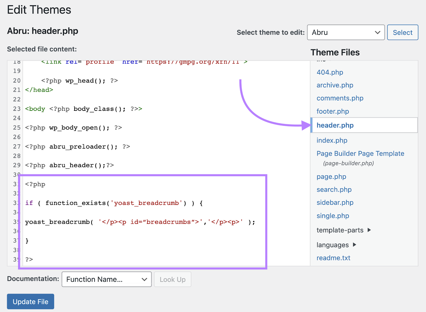Click the closing brace on line 37

[27, 241]
